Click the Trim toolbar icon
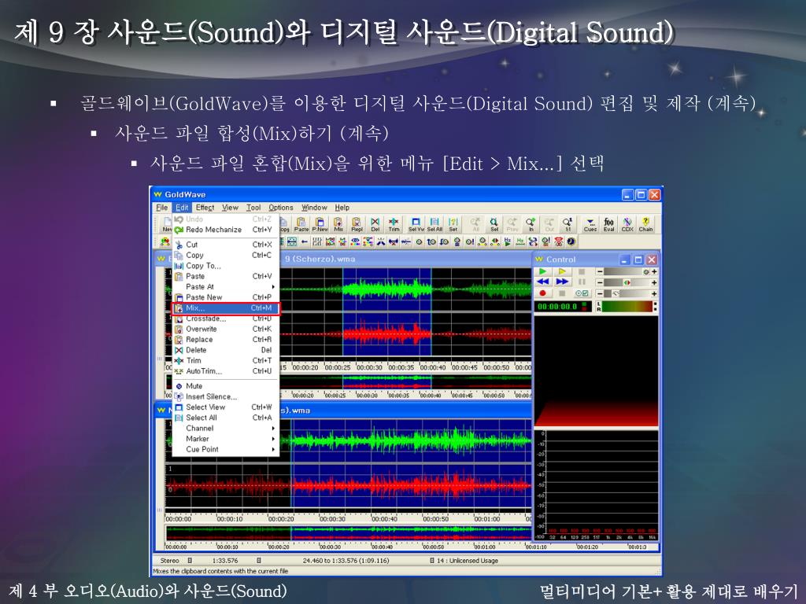This screenshot has height=604, width=806. (394, 224)
